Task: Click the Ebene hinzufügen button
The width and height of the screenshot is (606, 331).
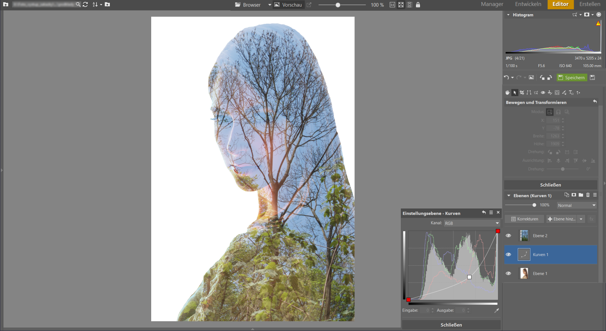Action: point(562,219)
